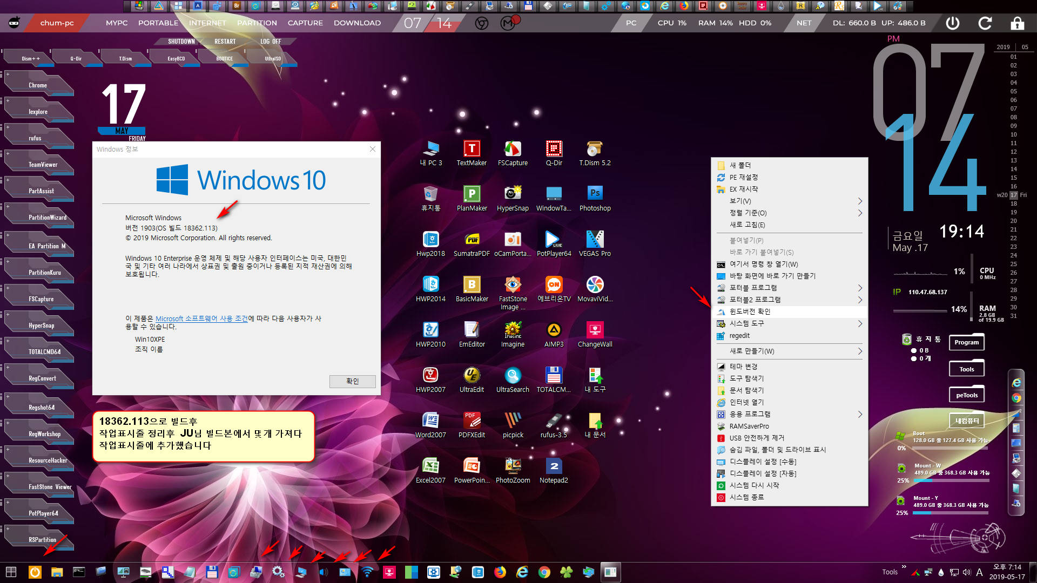Expand 새로 만들기(W) submenu
The height and width of the screenshot is (583, 1037).
(x=790, y=351)
